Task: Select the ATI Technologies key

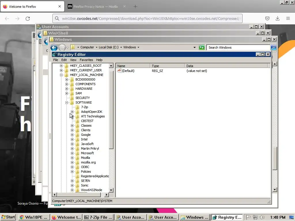Action: pos(93,116)
